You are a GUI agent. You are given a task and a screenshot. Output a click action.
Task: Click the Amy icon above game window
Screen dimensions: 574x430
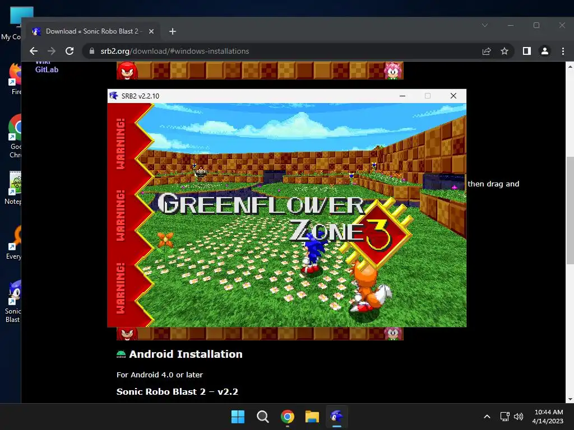[x=393, y=70]
